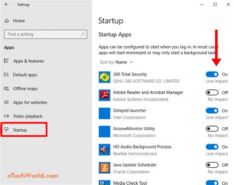234x185 pixels.
Task: Minimize the Settings window
Action: [x=202, y=4]
